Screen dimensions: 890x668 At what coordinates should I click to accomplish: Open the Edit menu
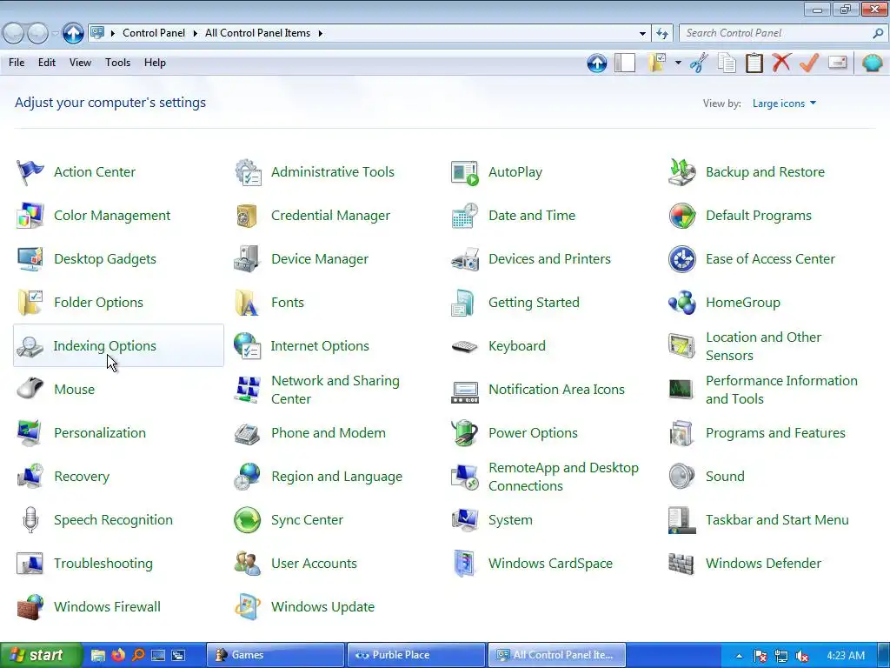point(47,63)
